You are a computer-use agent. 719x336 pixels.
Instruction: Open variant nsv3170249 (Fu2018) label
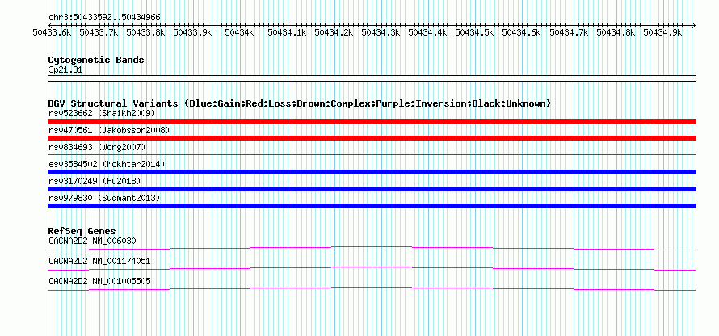(95, 181)
